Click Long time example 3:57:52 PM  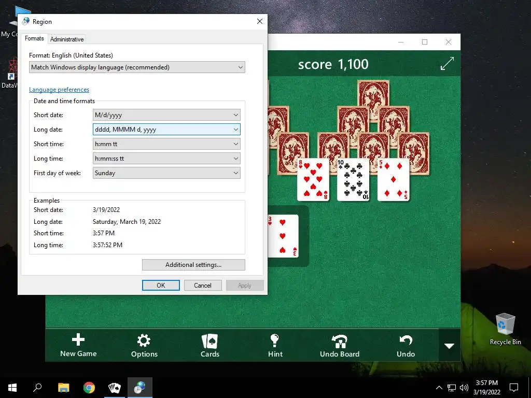(108, 245)
